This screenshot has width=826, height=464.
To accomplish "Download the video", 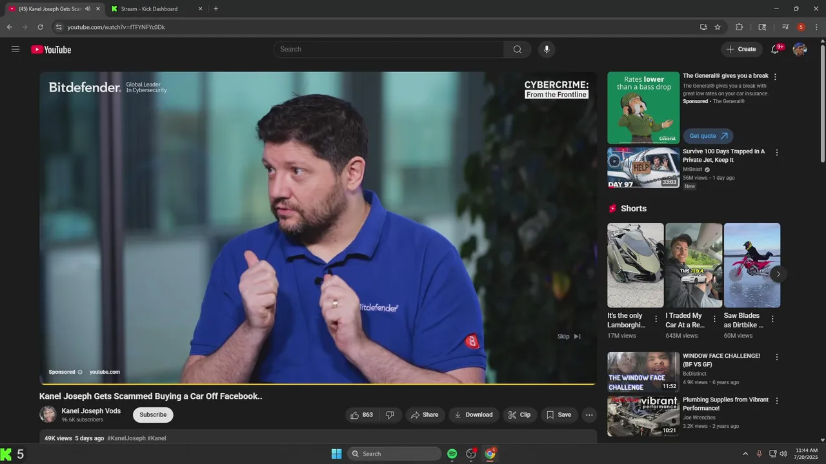I will [474, 415].
